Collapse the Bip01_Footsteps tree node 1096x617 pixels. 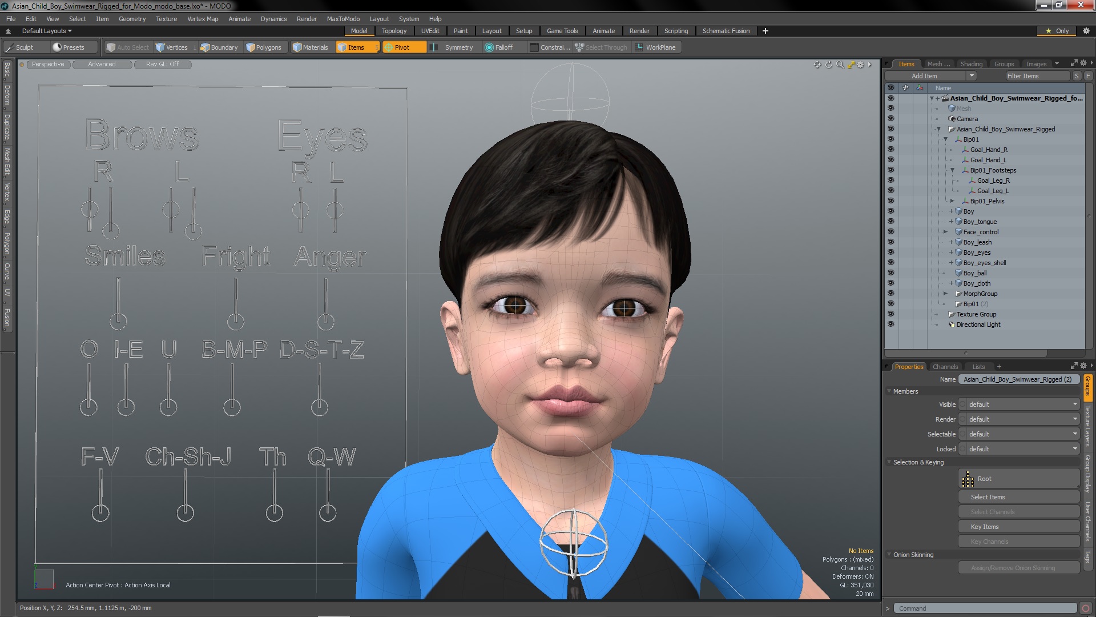[952, 170]
